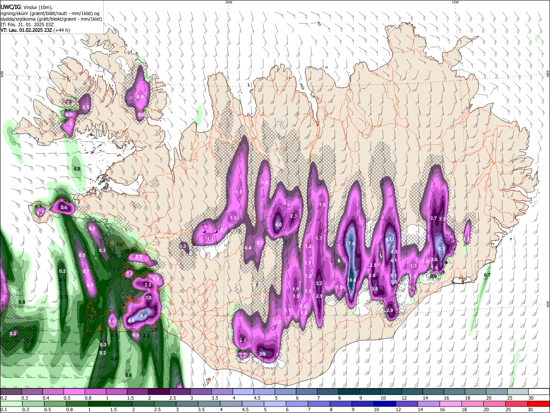Pick the lavender swatch labeled 4 in upper legend

[x=243, y=392]
